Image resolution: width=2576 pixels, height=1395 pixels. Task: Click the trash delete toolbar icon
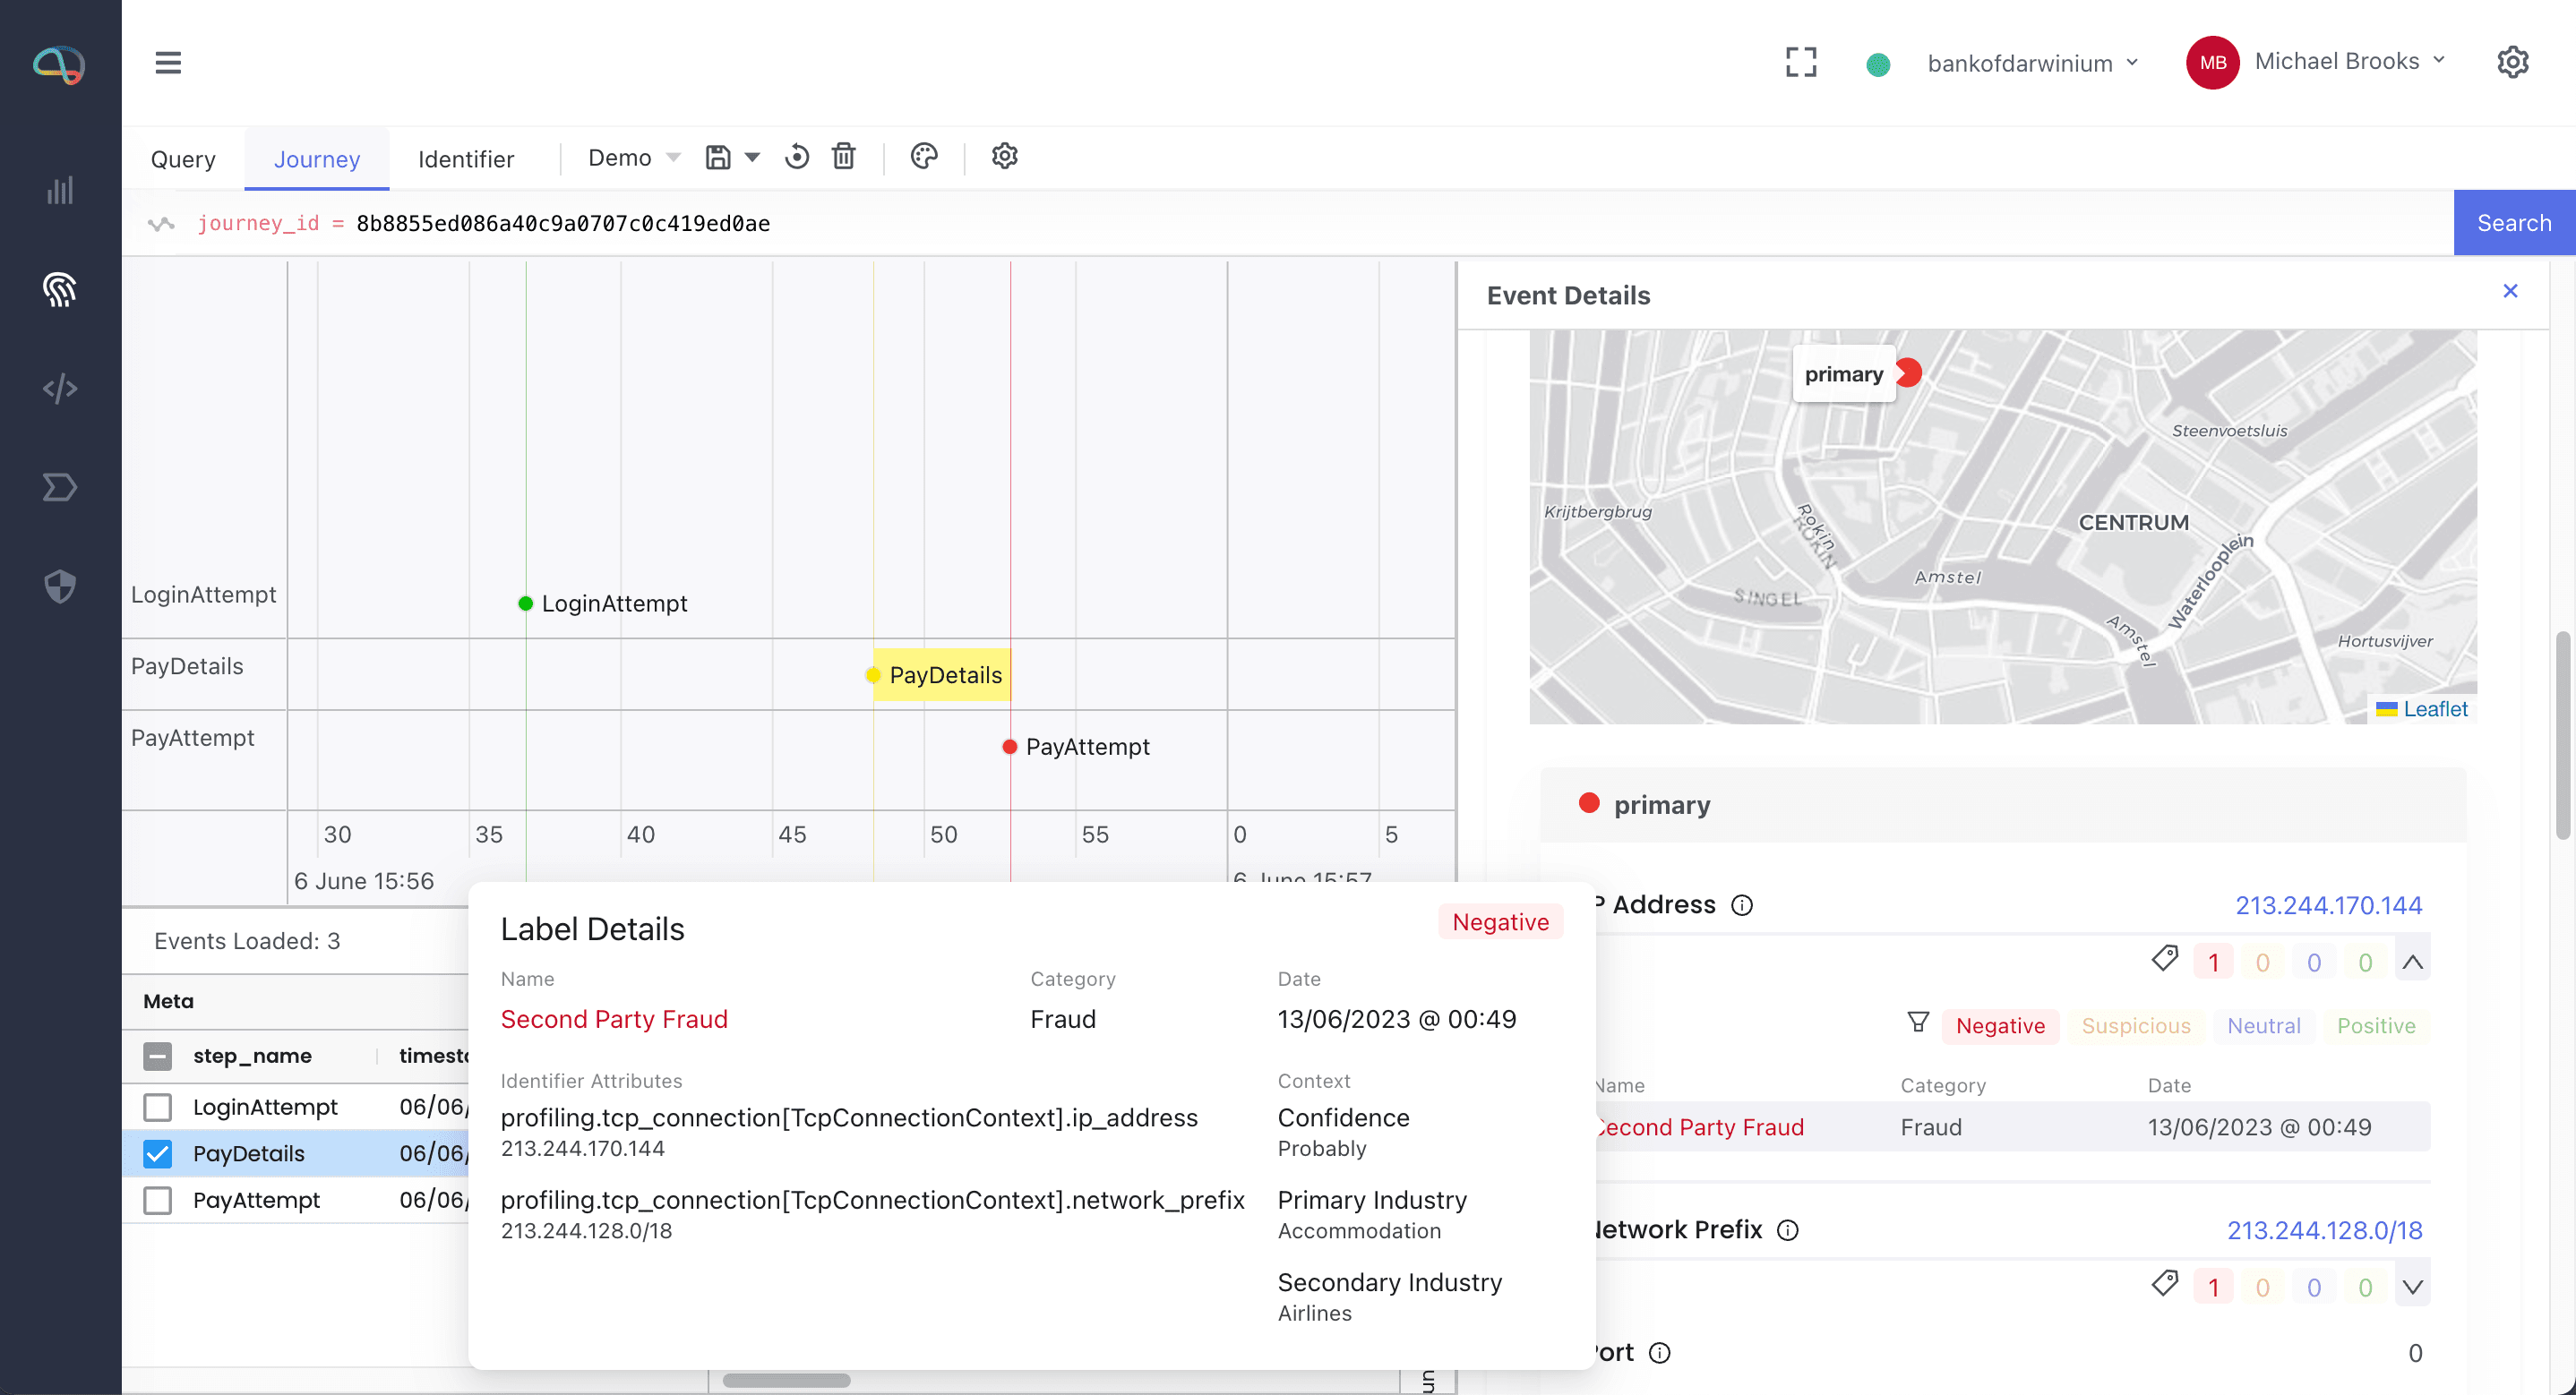(843, 157)
